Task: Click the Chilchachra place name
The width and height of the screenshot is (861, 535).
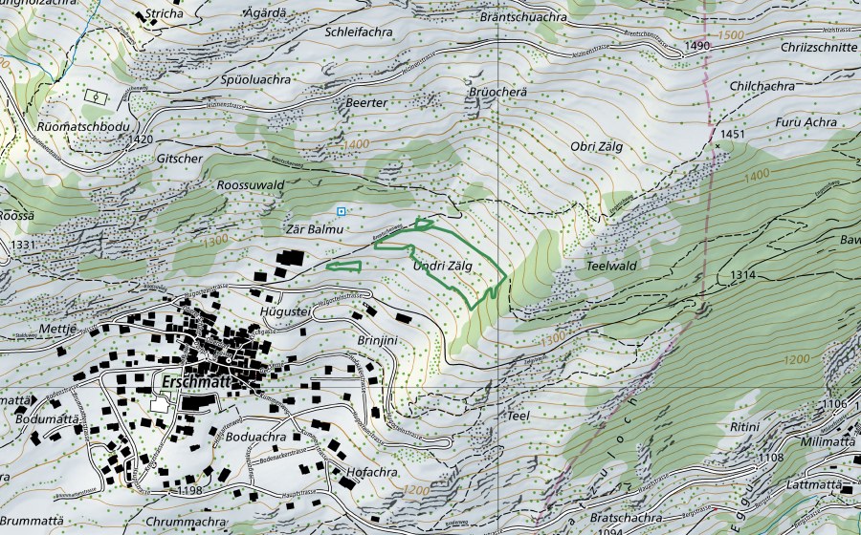Action: click(762, 86)
